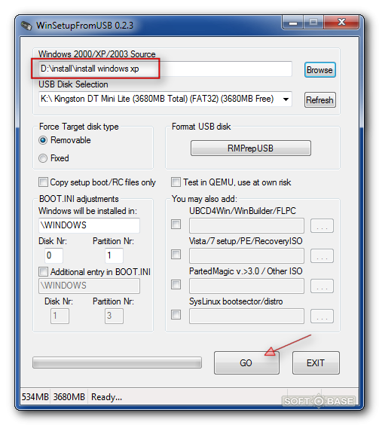Select the Removable disk type radio button
This screenshot has width=379, height=425.
click(43, 140)
